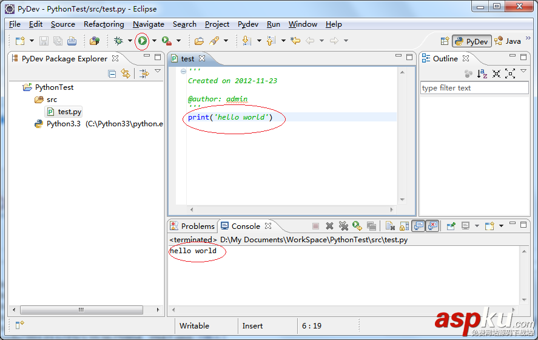Toggle Link with Editor in Package Explorer

pyautogui.click(x=126, y=73)
